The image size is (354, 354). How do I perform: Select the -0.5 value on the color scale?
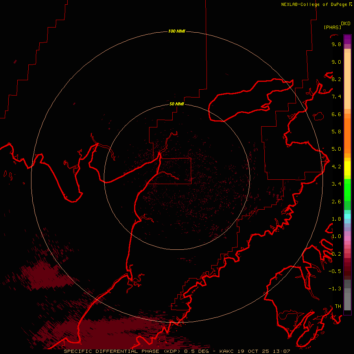[335, 271]
